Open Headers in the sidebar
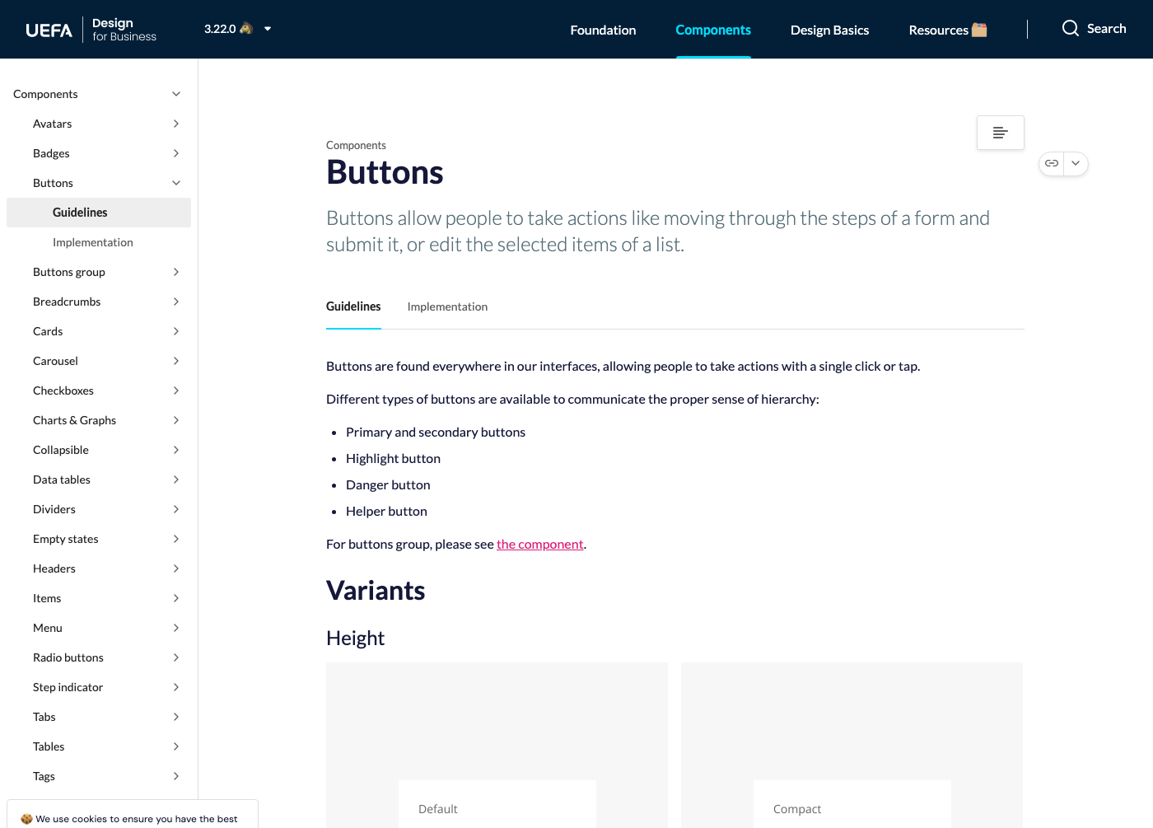 tap(99, 568)
